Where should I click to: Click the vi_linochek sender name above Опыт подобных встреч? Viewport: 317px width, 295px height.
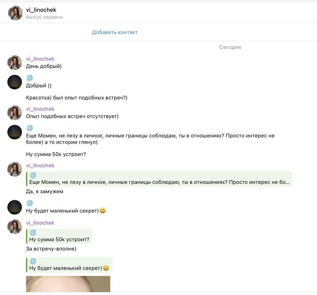click(x=40, y=109)
